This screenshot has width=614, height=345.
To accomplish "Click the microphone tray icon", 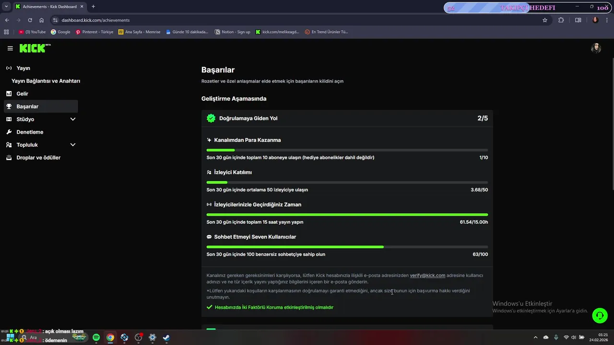I will click(x=556, y=337).
